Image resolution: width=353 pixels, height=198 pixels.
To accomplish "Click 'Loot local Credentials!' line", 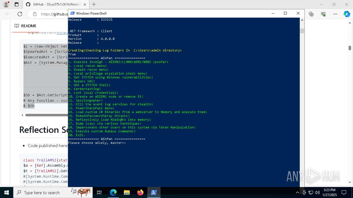I will click(x=93, y=93).
